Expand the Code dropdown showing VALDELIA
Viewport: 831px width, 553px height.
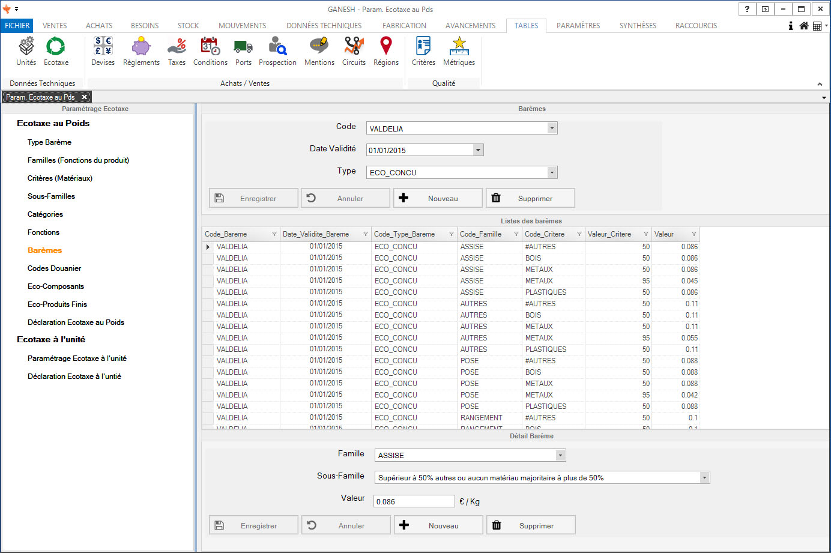point(552,128)
